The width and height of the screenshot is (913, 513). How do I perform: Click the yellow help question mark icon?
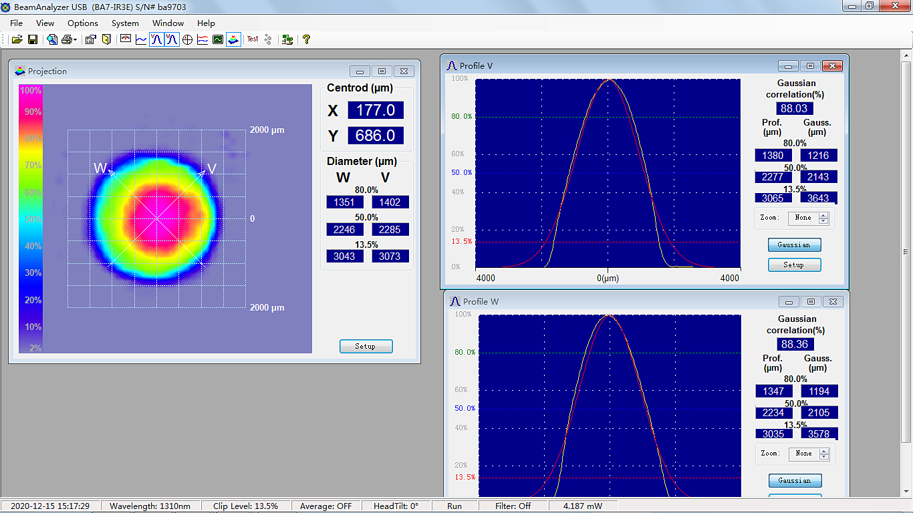[306, 39]
